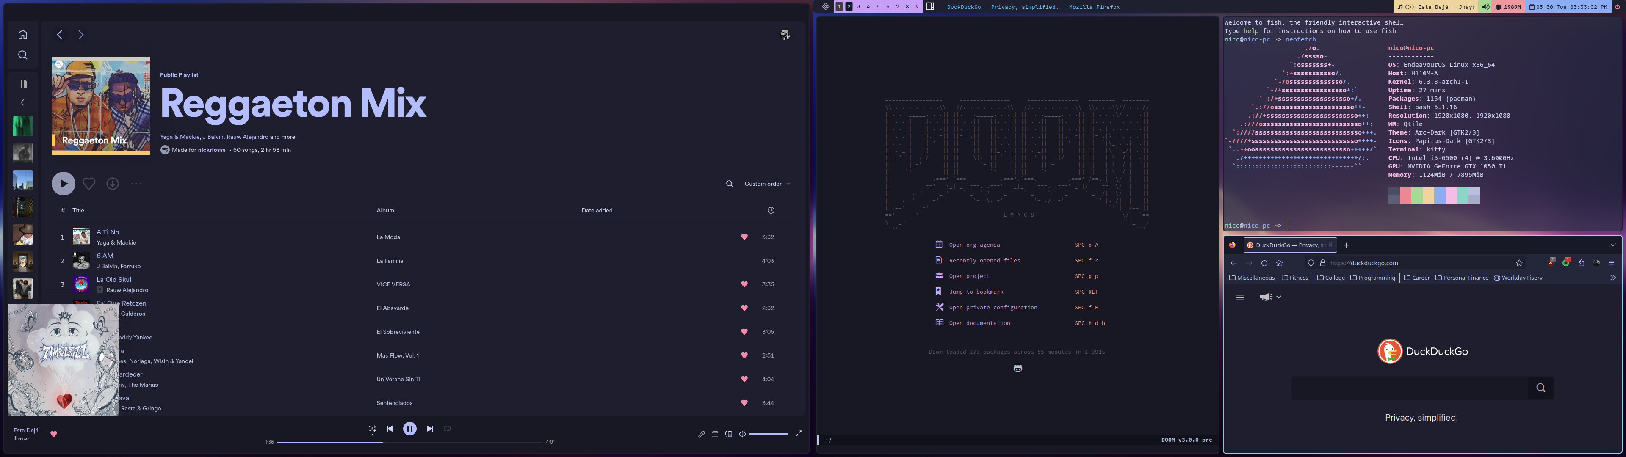The image size is (1626, 457).
Task: Unlike the track A Ti No
Action: click(x=744, y=237)
